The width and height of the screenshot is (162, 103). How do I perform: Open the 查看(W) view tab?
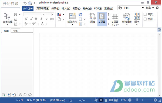109,8
